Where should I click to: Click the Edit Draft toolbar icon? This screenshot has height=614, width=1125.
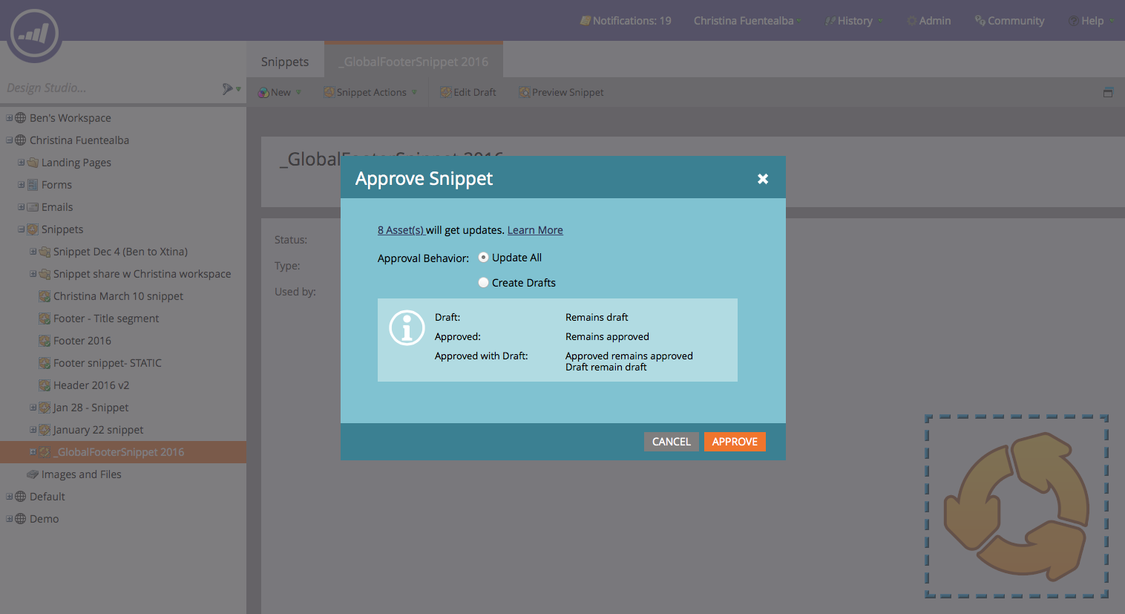click(445, 92)
